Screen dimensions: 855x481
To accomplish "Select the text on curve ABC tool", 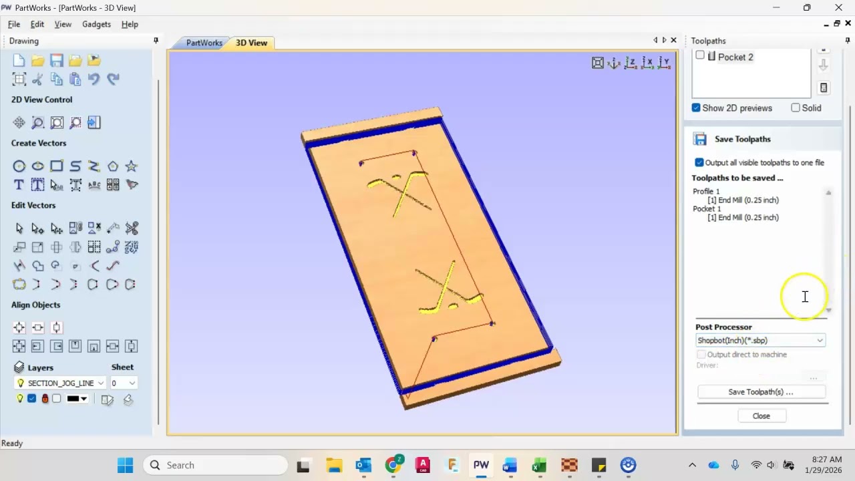I will pos(94,185).
